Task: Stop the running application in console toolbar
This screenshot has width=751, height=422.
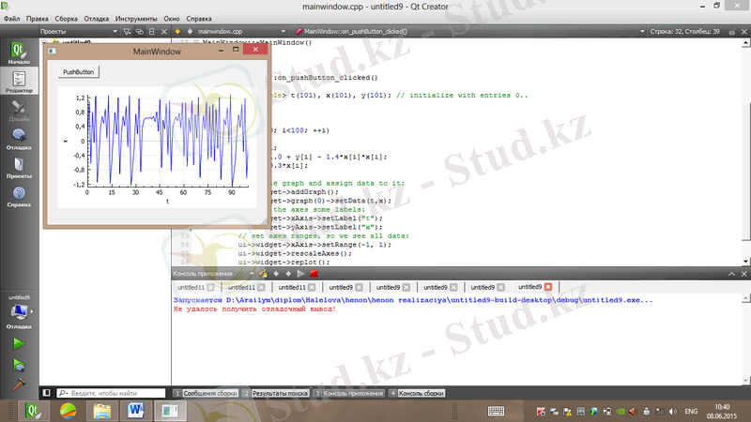Action: [314, 273]
